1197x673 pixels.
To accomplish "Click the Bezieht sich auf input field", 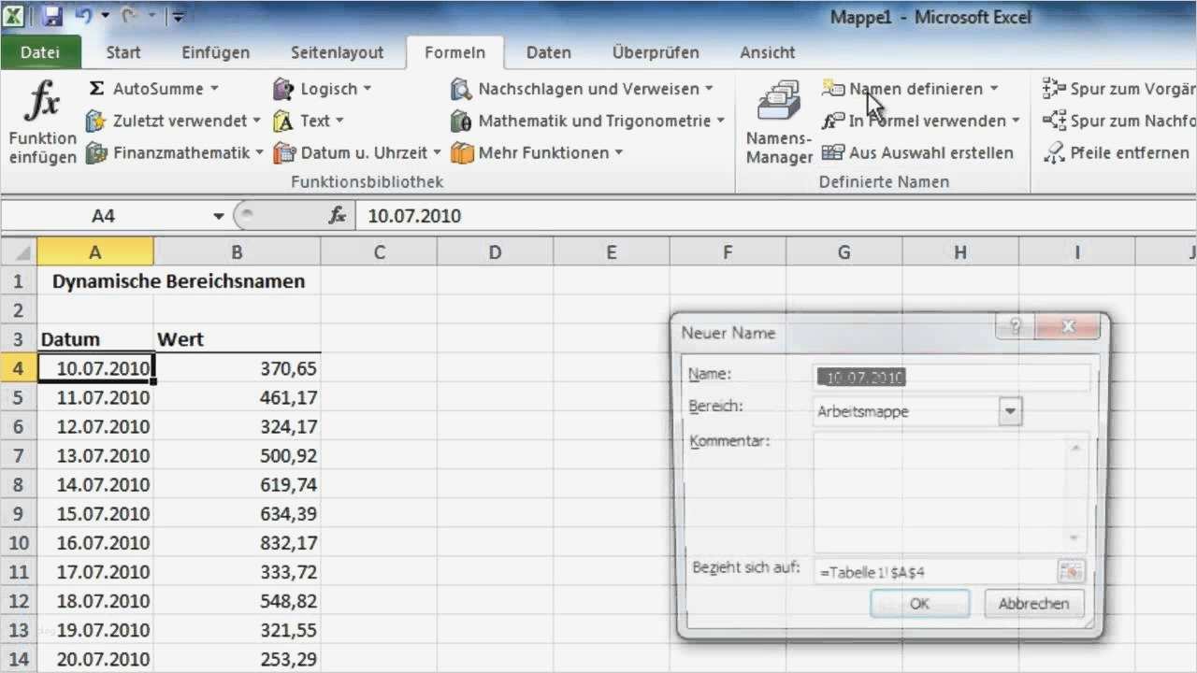I will click(935, 570).
